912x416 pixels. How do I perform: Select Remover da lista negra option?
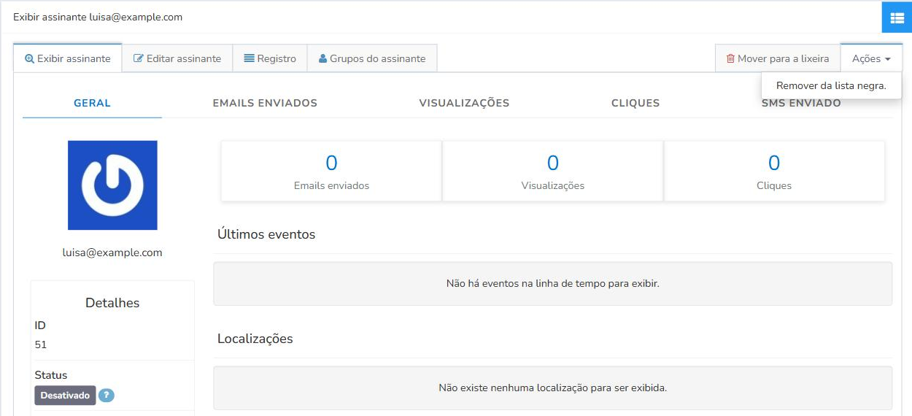tap(831, 85)
